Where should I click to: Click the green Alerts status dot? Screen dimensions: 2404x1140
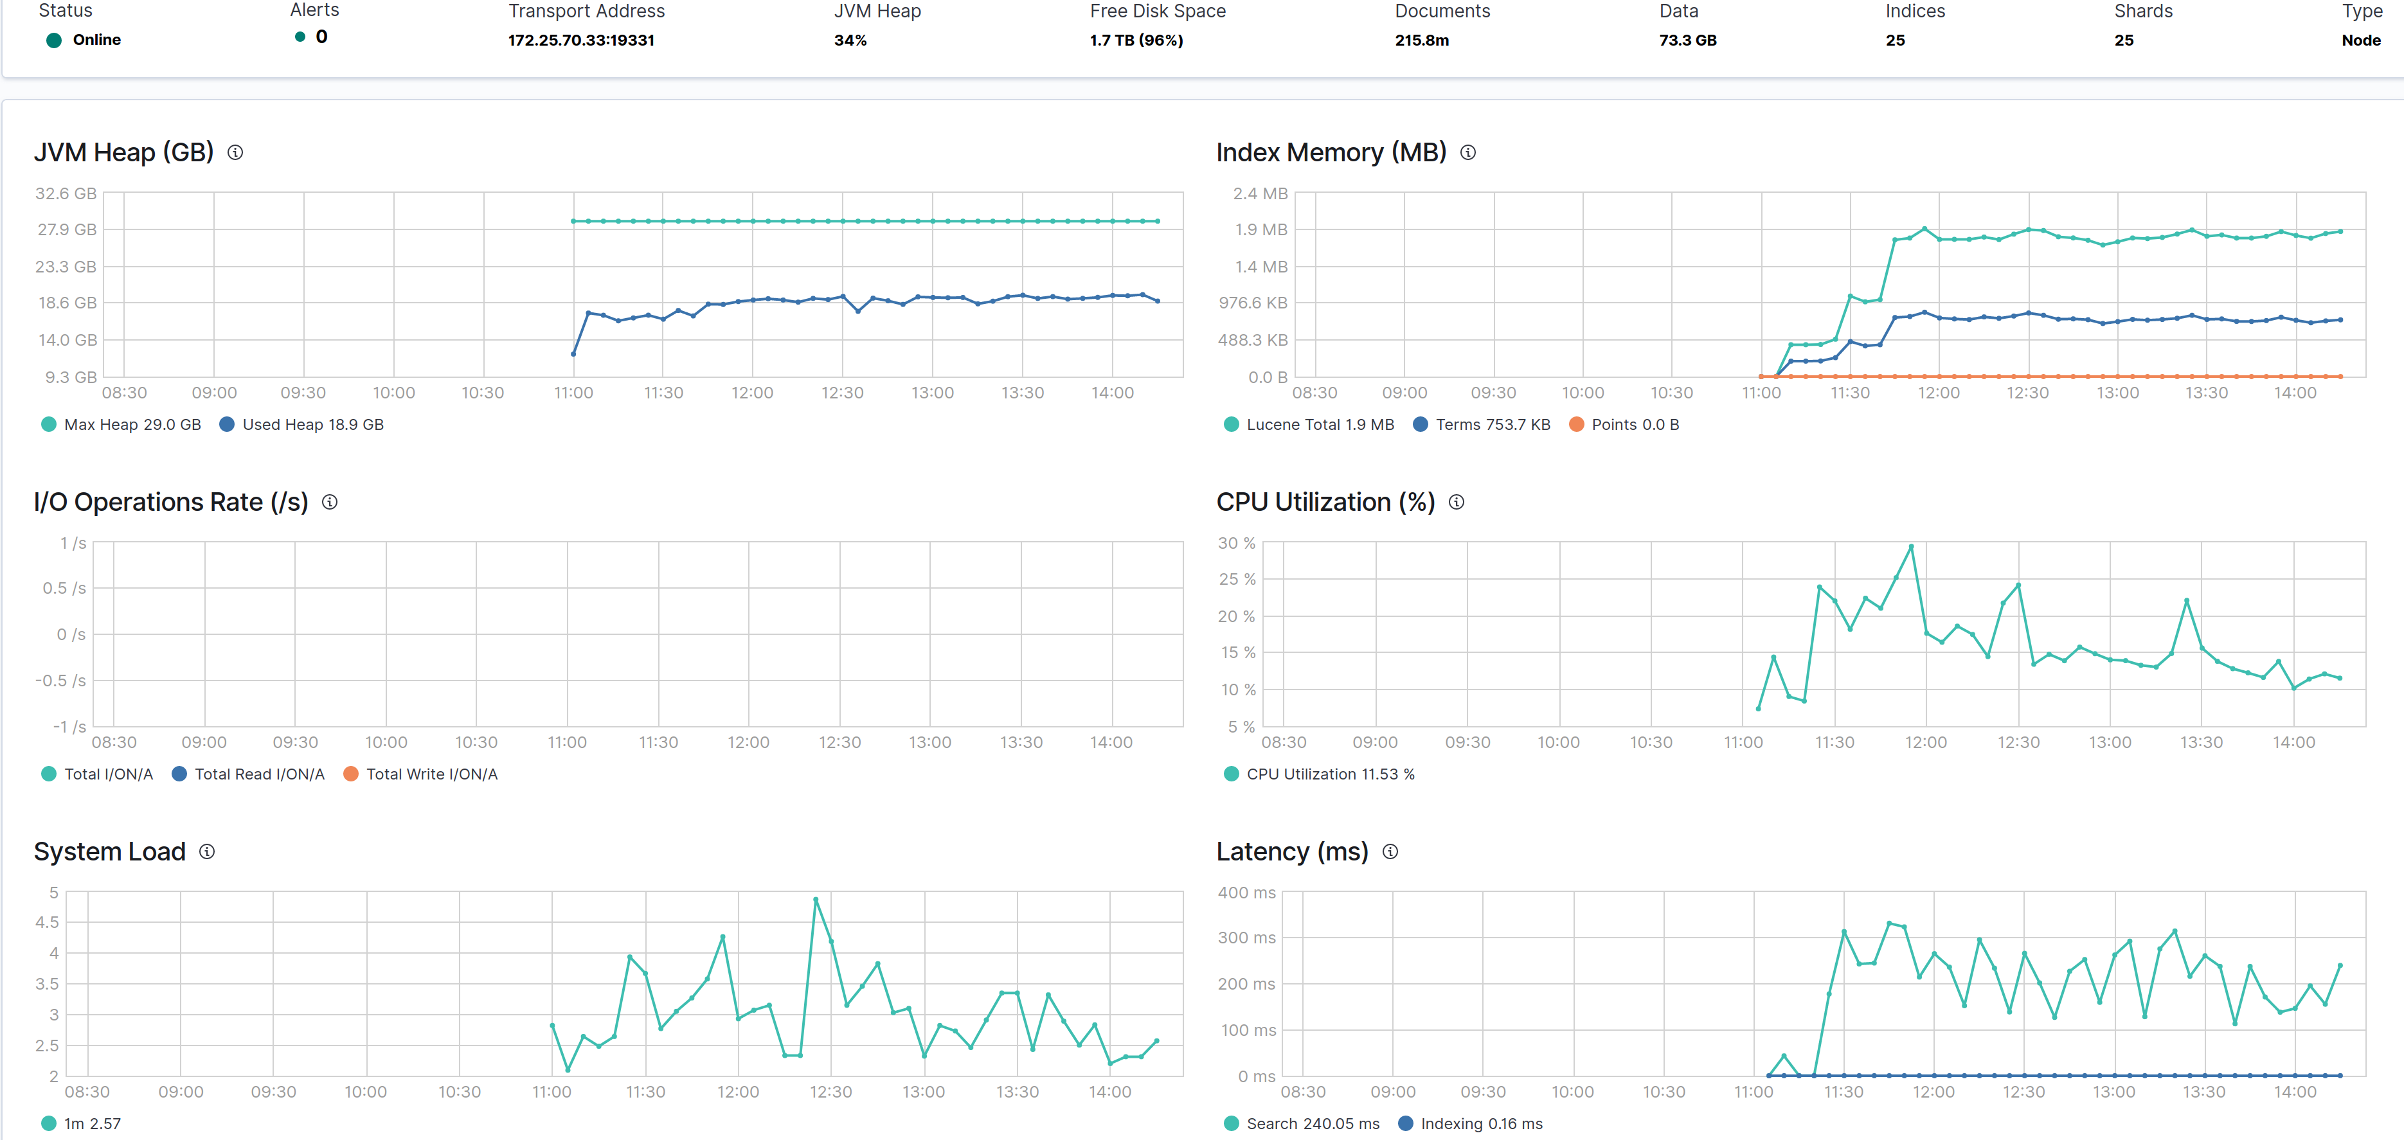(300, 37)
